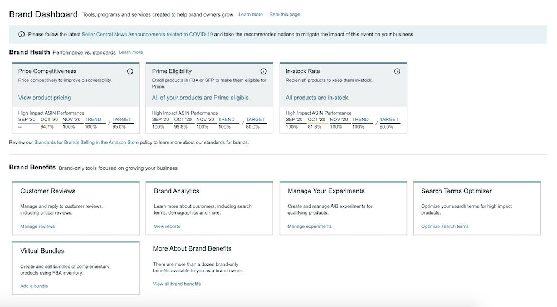The height and width of the screenshot is (307, 557).
Task: Click the Prime Eligibility info icon
Action: (263, 71)
